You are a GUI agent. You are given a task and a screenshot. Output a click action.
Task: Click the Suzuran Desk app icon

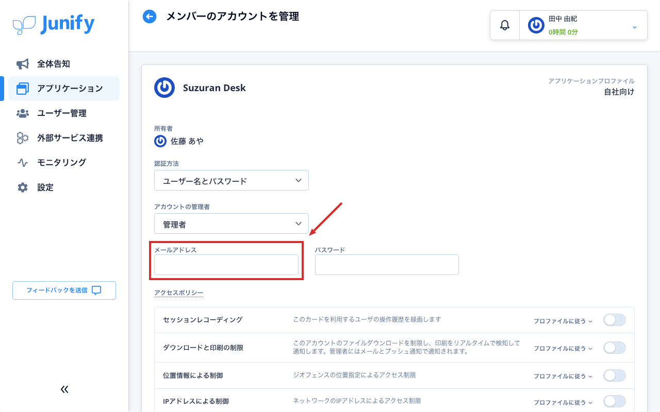[x=164, y=88]
